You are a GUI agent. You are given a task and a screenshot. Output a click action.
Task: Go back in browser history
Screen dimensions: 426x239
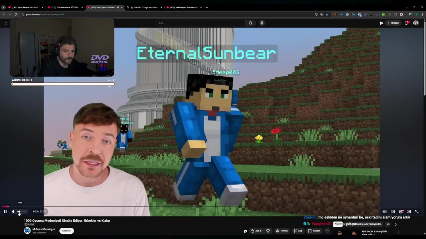tap(4, 14)
